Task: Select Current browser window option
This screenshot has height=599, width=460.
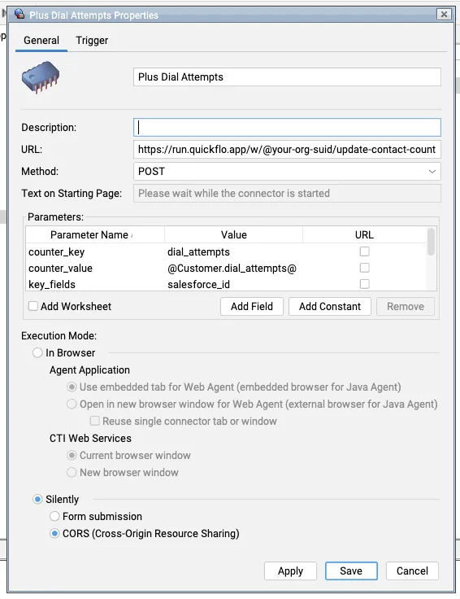Action: click(x=72, y=456)
